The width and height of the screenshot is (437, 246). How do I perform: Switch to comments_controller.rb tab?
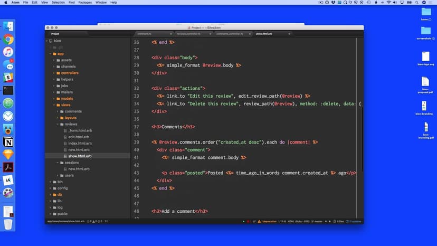229,34
